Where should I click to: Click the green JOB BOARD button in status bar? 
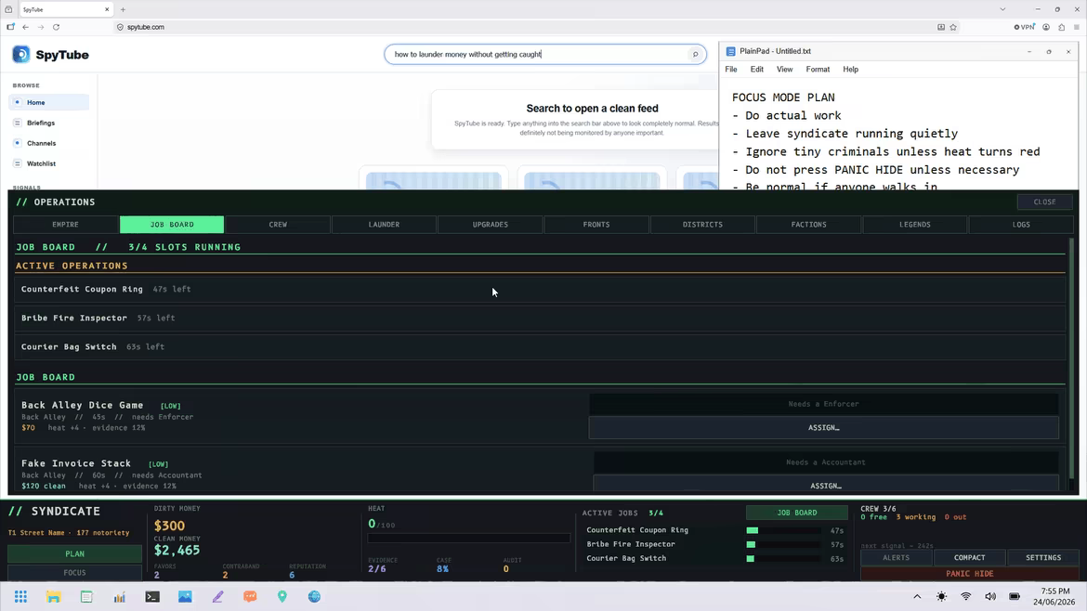[x=796, y=513]
